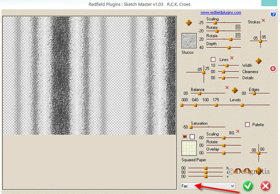Cancel with the red X button

[x=265, y=185]
